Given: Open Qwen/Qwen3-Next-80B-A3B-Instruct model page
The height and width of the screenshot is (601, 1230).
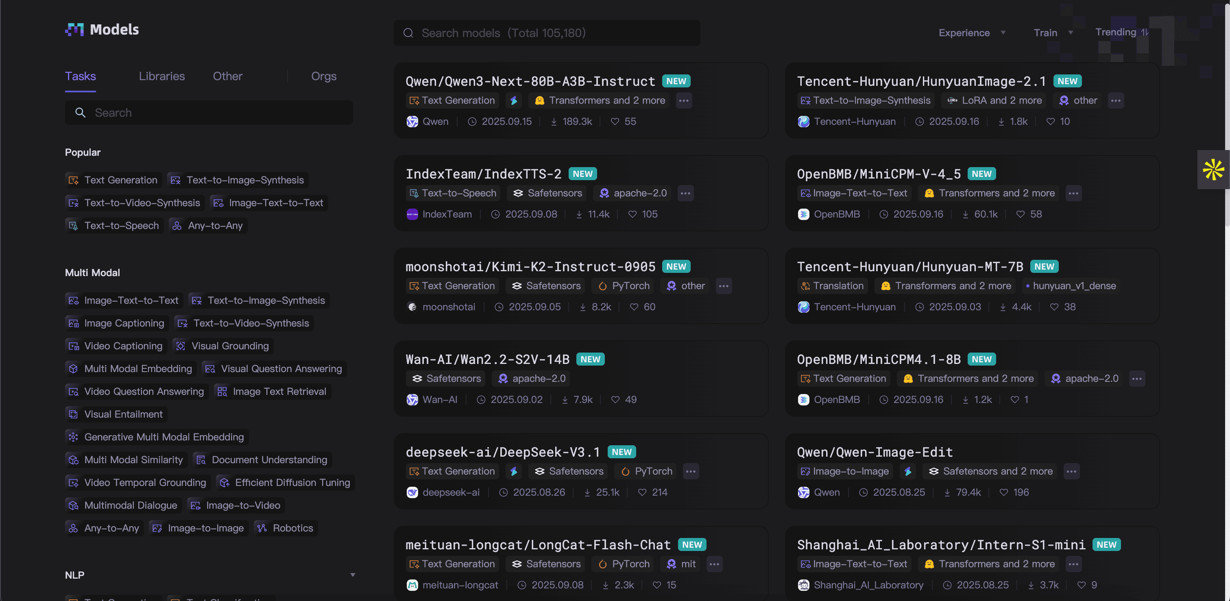Looking at the screenshot, I should 530,81.
